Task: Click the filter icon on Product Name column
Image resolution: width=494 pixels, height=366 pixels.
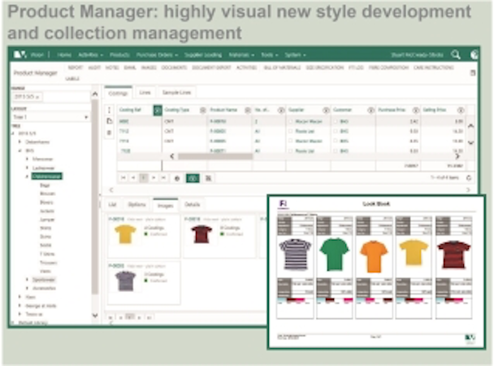Action: (248, 110)
